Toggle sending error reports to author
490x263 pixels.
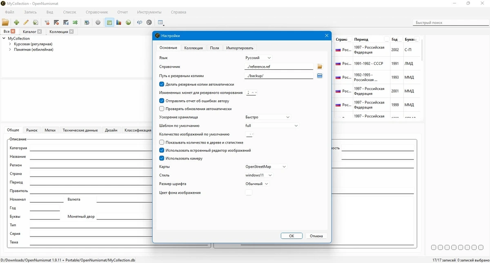point(162,101)
